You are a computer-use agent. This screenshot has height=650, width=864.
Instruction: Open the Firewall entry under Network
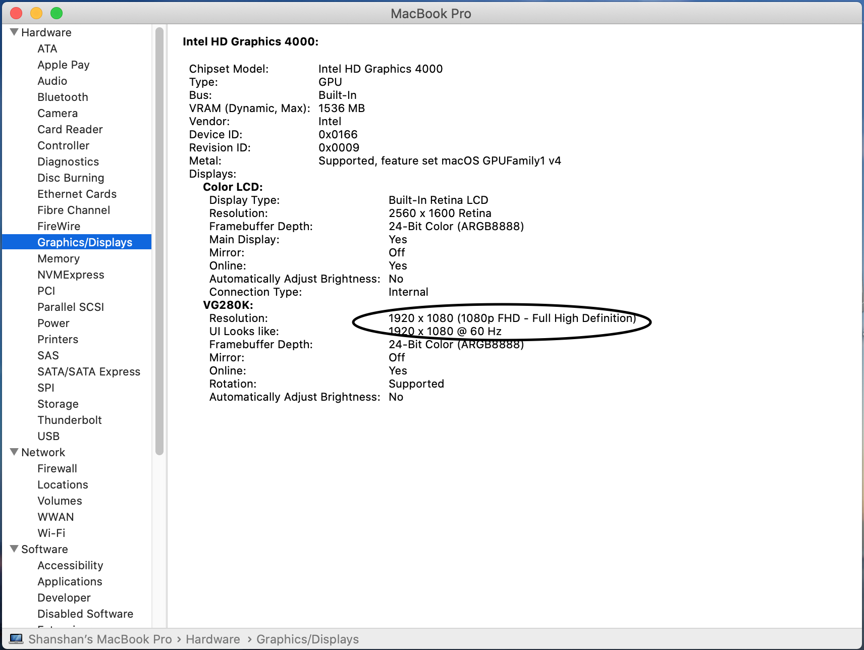point(58,468)
